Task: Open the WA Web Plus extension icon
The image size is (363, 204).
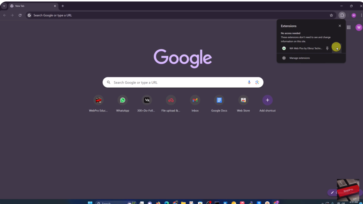Action: pos(284,48)
